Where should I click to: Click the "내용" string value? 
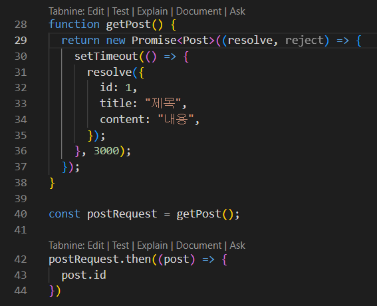(176, 119)
